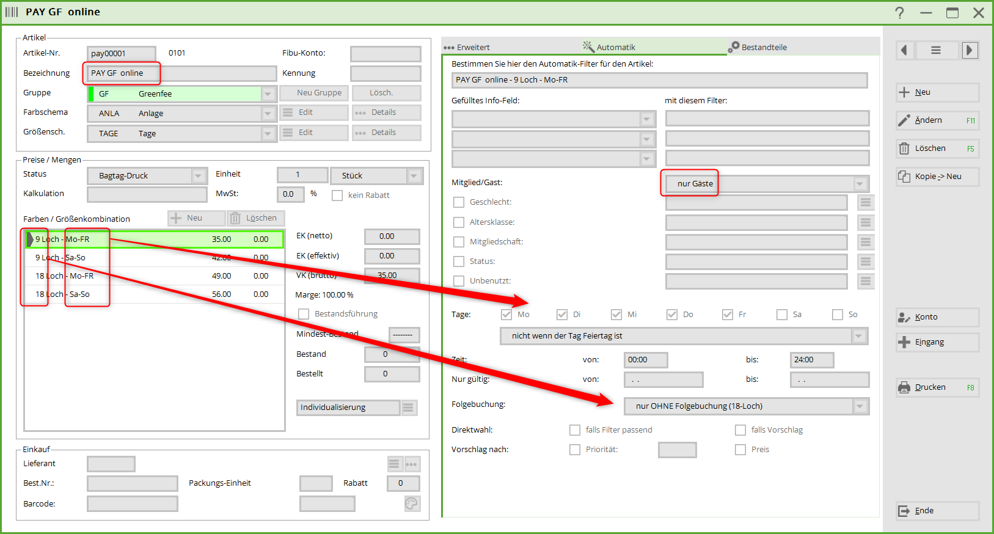Click the Drucken printer button
Image resolution: width=994 pixels, height=534 pixels.
tap(937, 387)
